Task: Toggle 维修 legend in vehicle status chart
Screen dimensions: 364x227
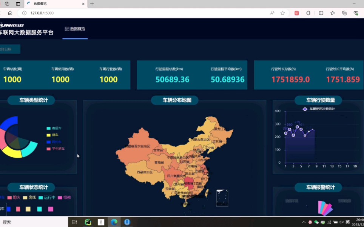Action: (x=64, y=198)
